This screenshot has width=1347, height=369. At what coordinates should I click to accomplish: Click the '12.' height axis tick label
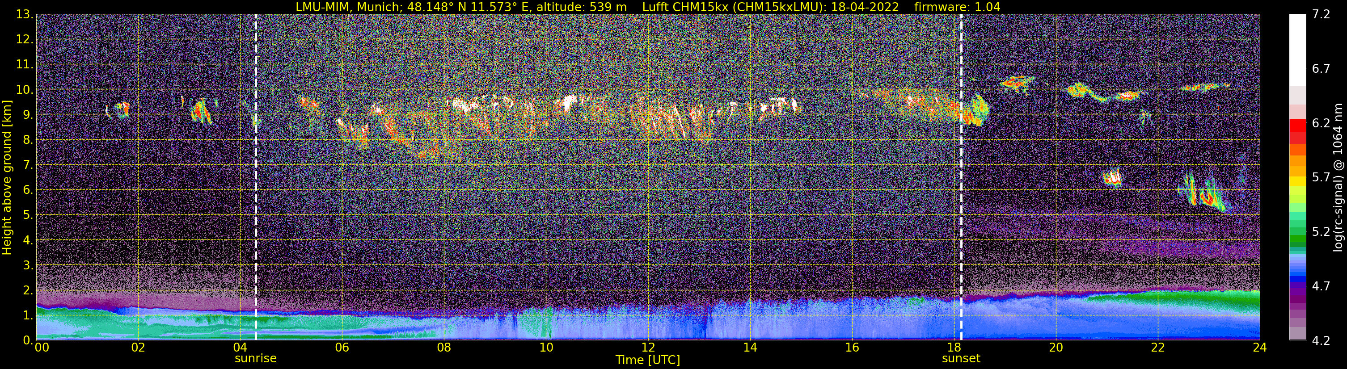click(x=25, y=40)
